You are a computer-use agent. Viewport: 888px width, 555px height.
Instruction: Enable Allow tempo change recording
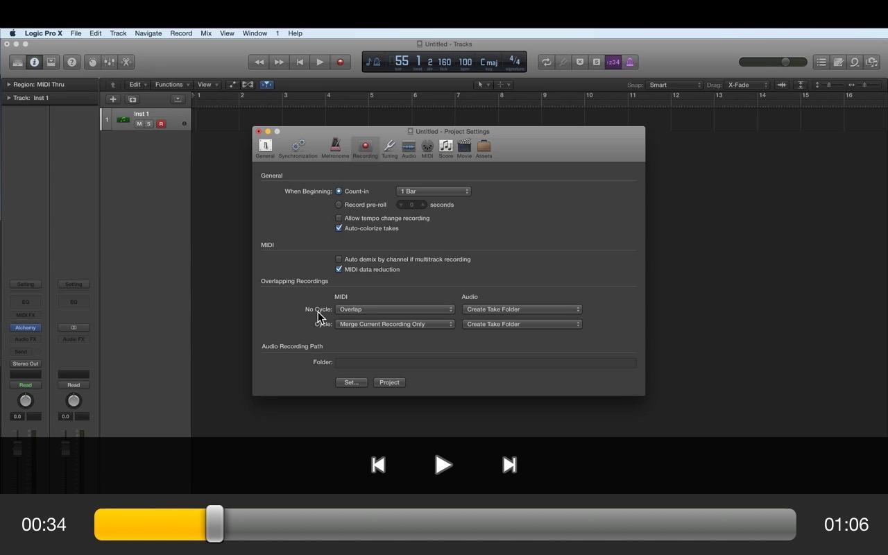coord(339,218)
